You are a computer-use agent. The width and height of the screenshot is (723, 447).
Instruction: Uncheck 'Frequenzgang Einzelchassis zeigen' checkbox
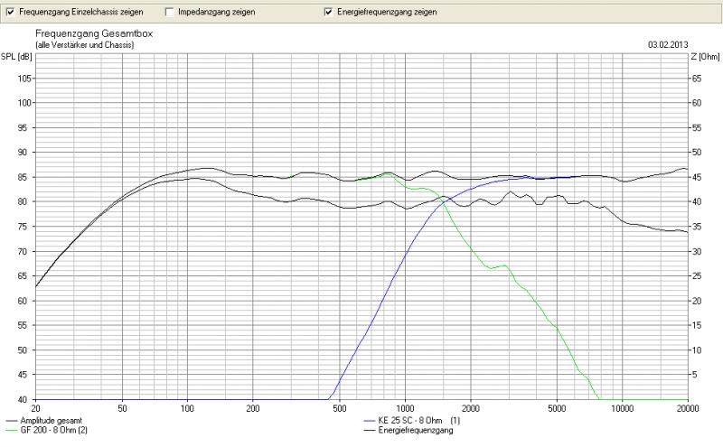point(11,12)
